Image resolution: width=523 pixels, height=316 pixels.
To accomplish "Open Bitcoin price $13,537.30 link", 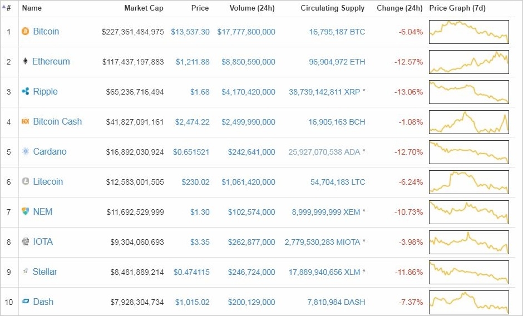I will pos(190,32).
